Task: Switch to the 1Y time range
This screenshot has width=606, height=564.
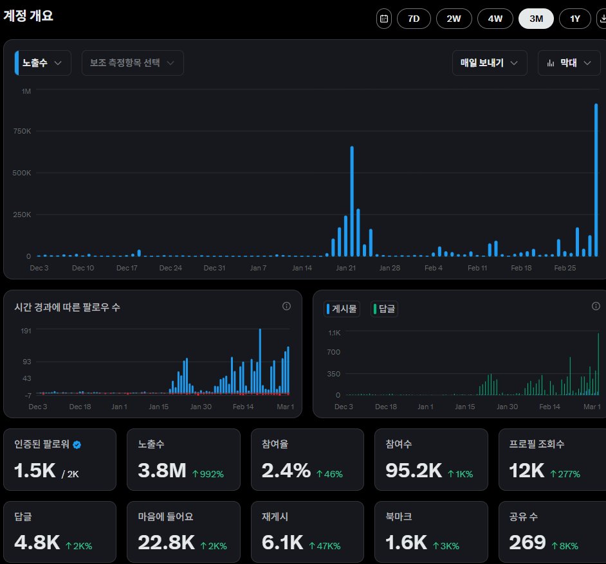Action: click(x=574, y=19)
